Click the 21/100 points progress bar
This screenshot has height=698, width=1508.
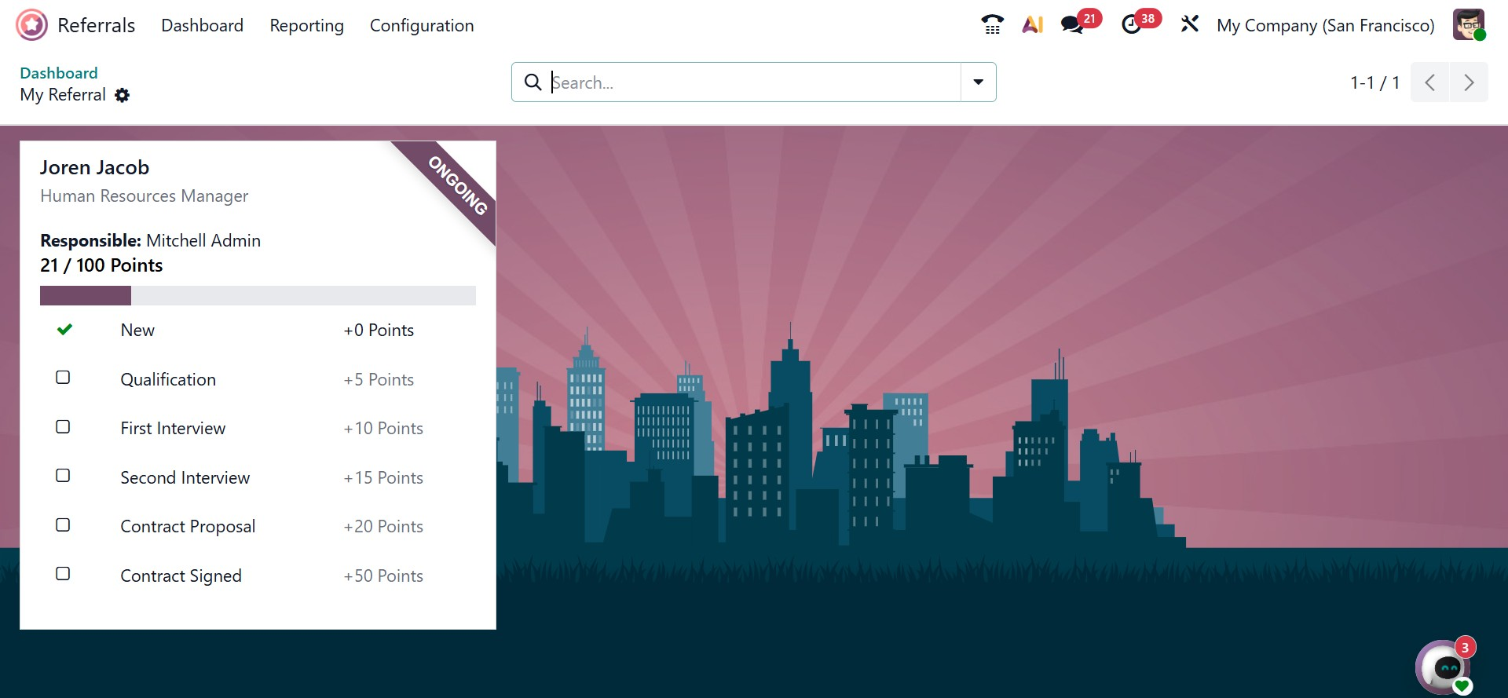[258, 296]
